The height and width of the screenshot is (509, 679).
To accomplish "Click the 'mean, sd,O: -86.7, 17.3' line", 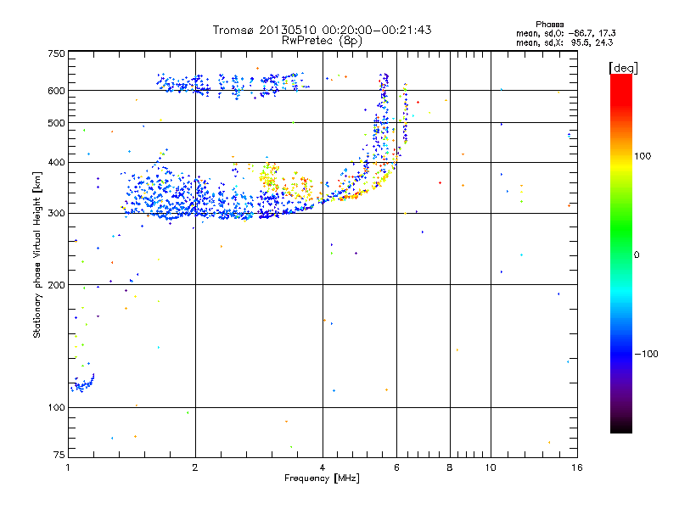I will [x=565, y=33].
